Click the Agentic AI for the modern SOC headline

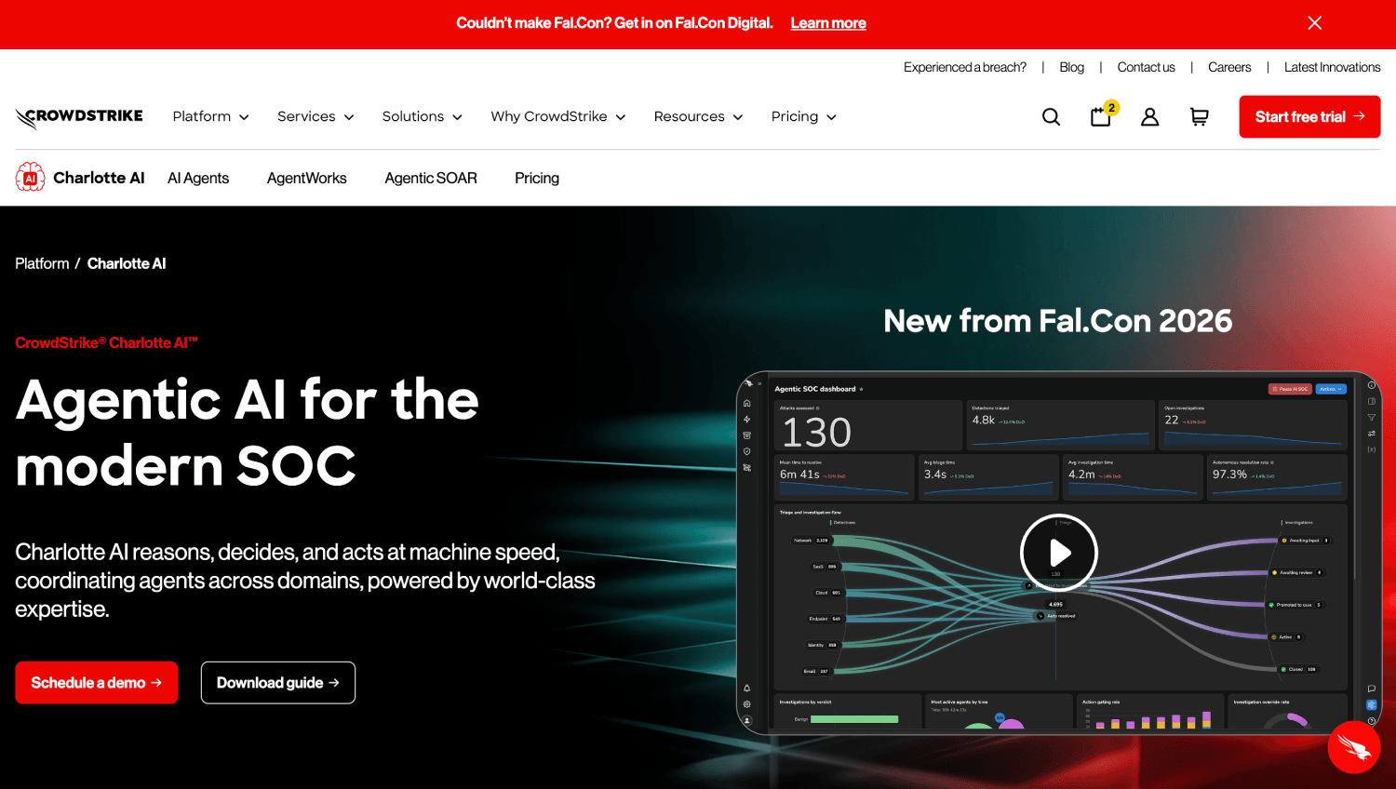coord(248,433)
